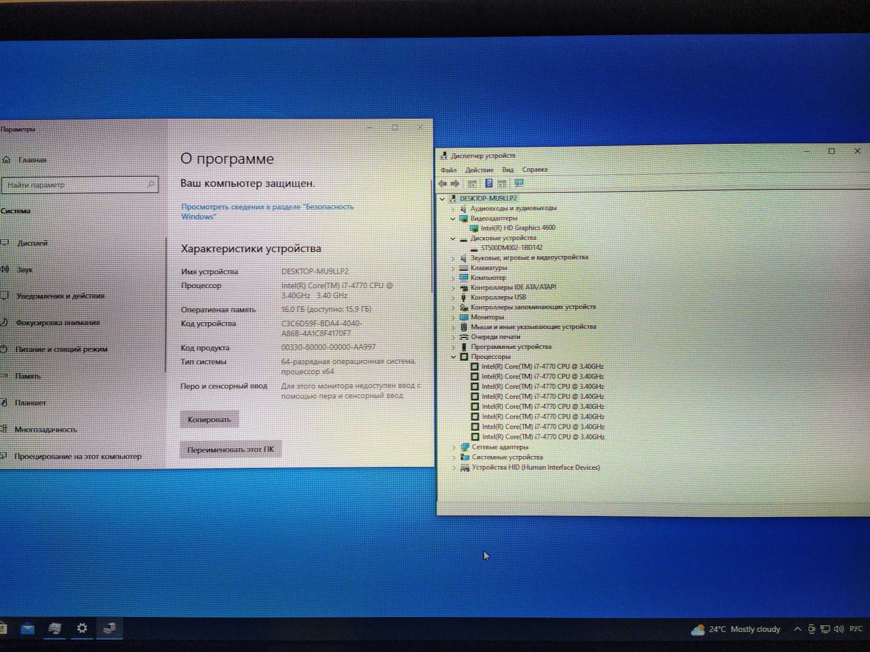Select Звук in Settings sidebar
Viewport: 870px width, 652px height.
pos(25,269)
